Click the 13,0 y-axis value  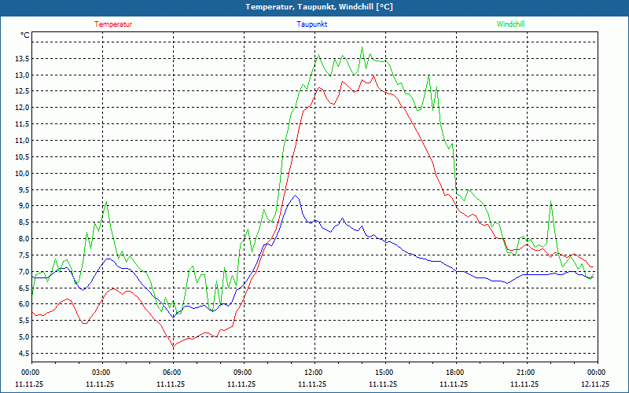click(22, 75)
